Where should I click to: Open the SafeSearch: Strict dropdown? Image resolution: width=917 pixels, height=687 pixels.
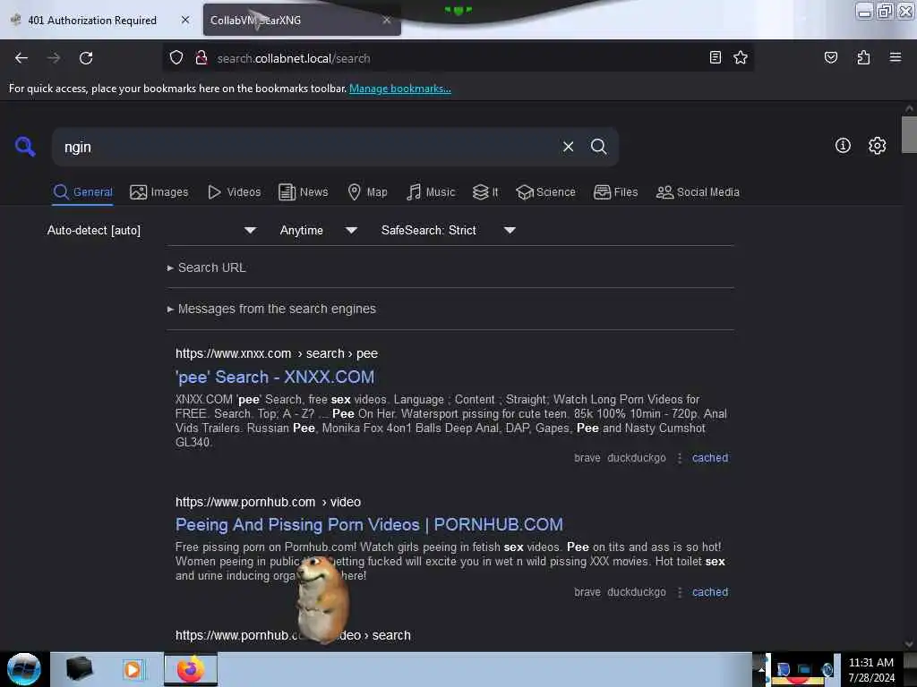[x=448, y=230]
